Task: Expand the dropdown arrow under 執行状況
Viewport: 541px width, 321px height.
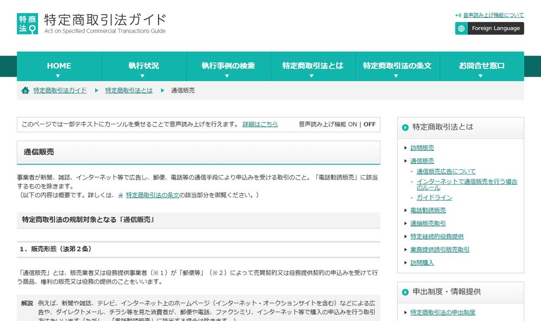Action: pyautogui.click(x=142, y=76)
